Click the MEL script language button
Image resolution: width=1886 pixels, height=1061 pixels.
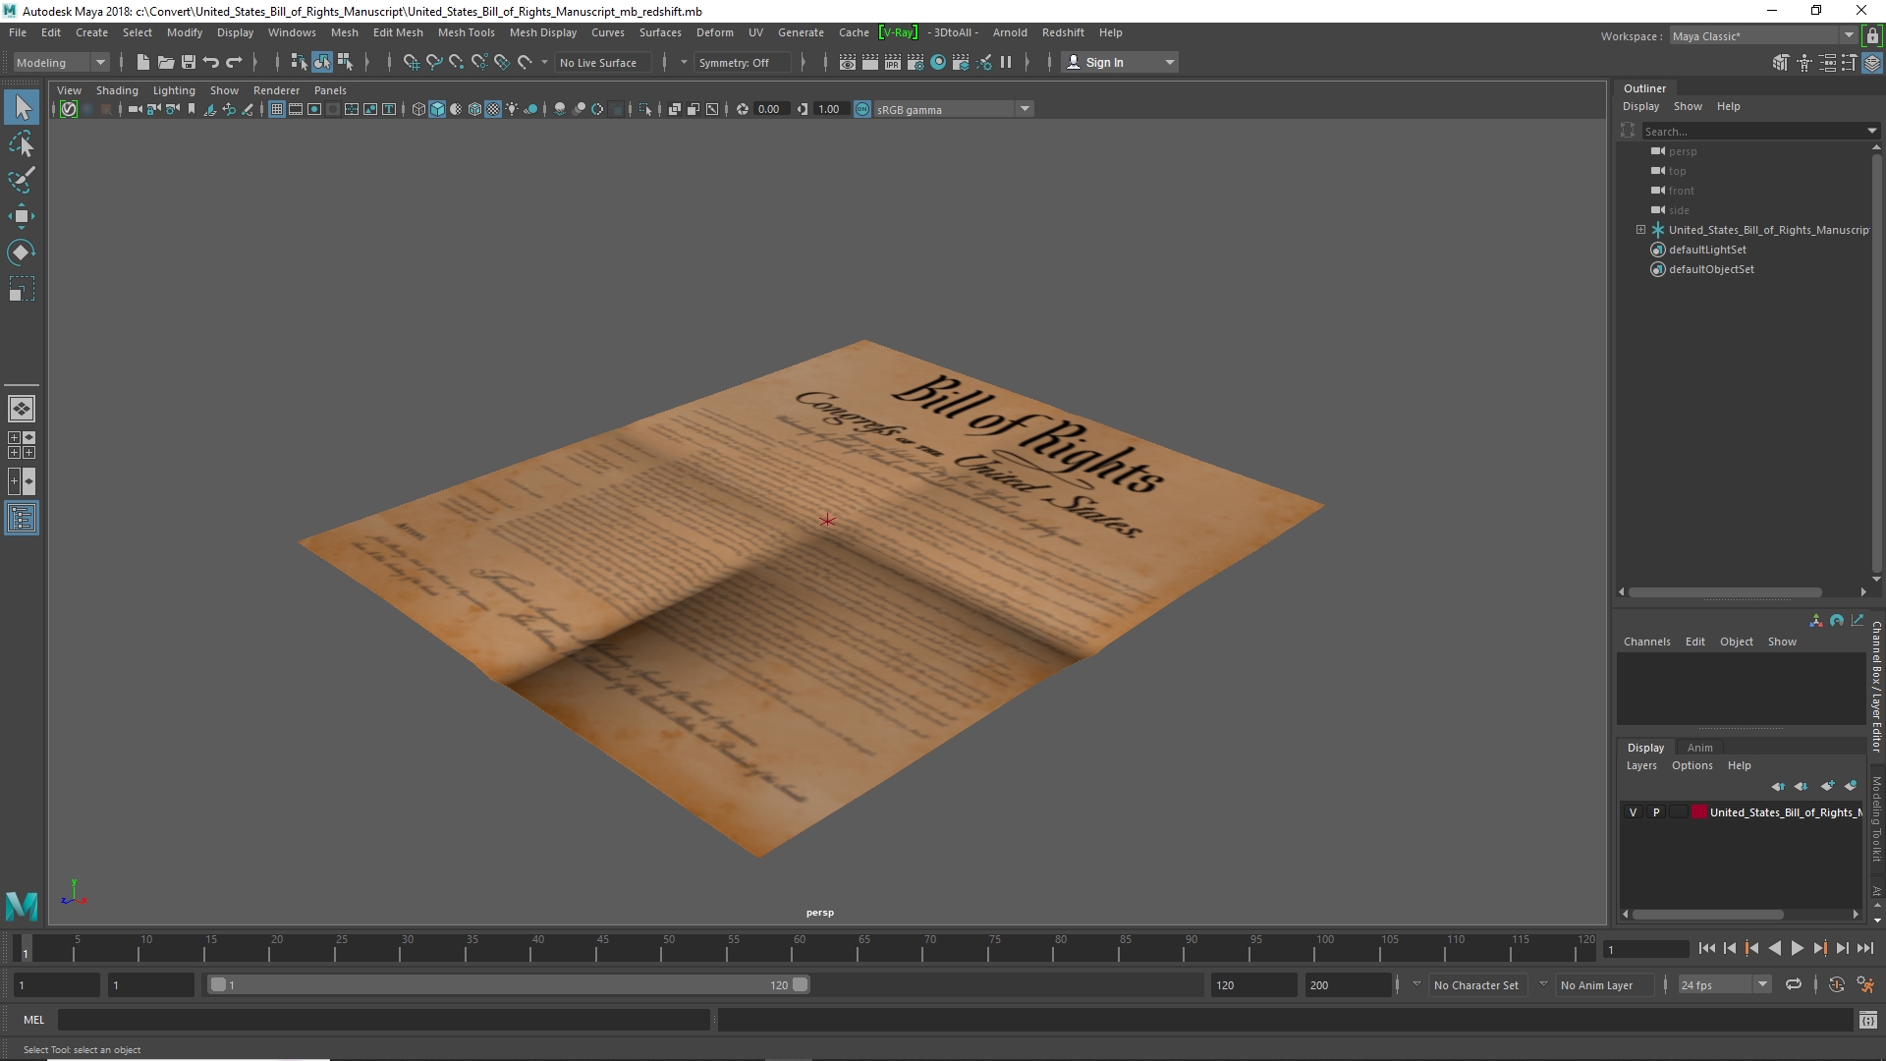click(34, 1020)
